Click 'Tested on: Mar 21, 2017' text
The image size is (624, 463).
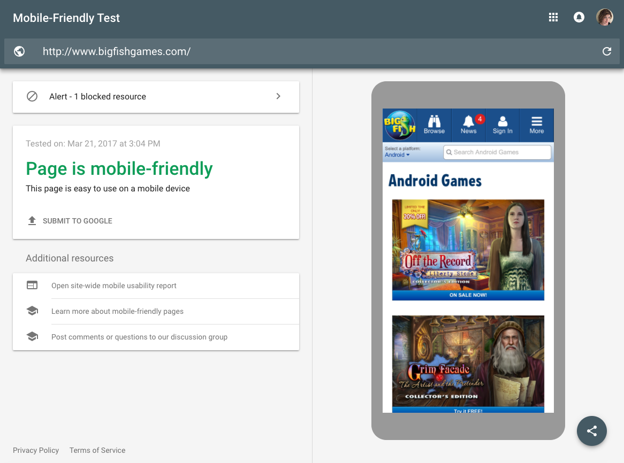(x=93, y=143)
